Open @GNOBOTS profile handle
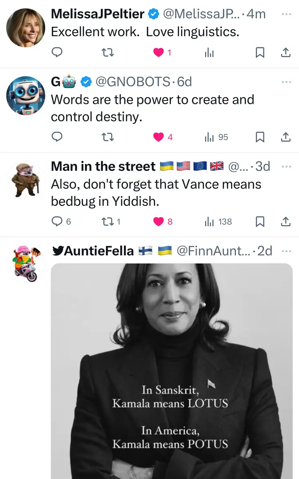 pyautogui.click(x=133, y=82)
